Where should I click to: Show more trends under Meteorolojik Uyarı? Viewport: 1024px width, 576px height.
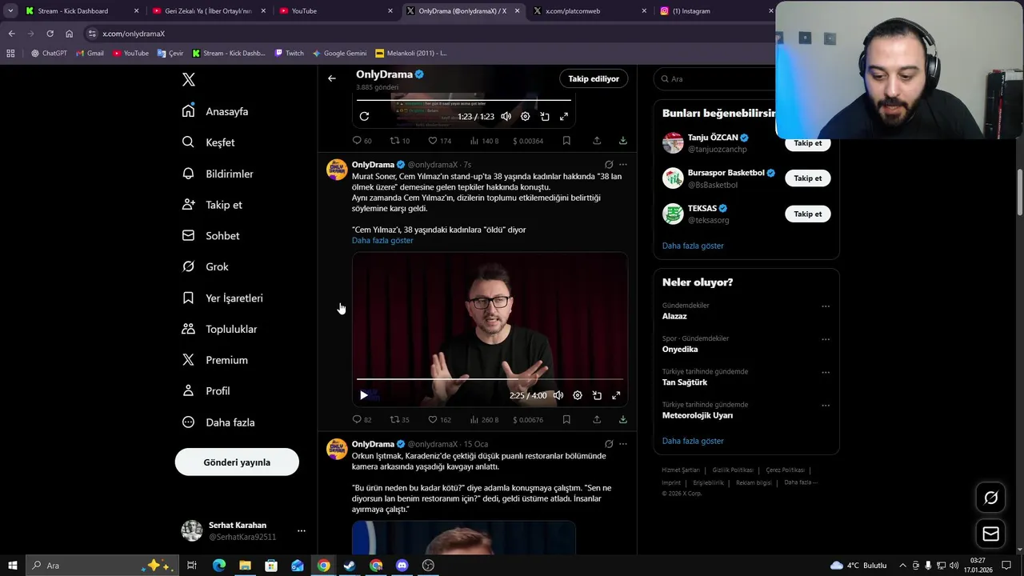(693, 441)
